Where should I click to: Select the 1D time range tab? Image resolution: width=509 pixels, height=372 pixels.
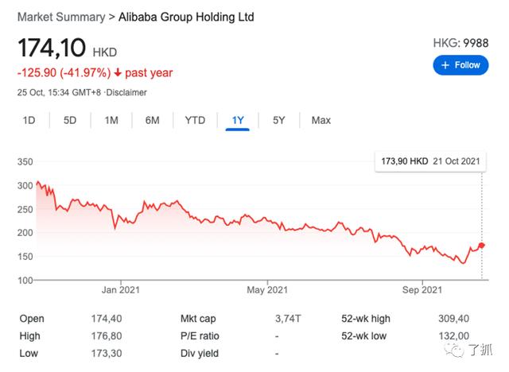click(x=29, y=120)
